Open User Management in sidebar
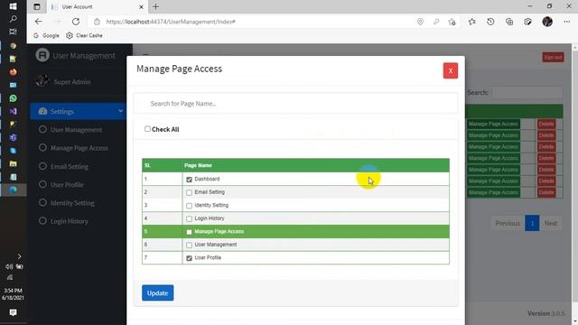 click(76, 130)
